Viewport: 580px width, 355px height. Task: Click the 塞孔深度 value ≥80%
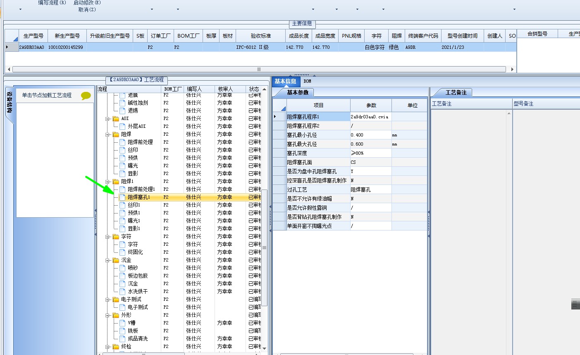pos(370,153)
